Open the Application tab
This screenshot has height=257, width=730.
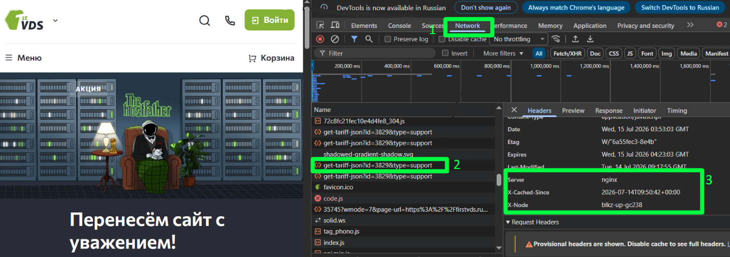pos(590,25)
